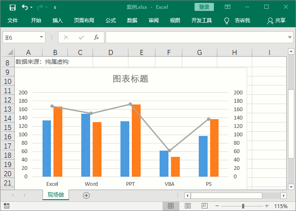The height and width of the screenshot is (211, 296).
Task: Click the horizontal scrollbar left arrow
Action: pos(187,195)
